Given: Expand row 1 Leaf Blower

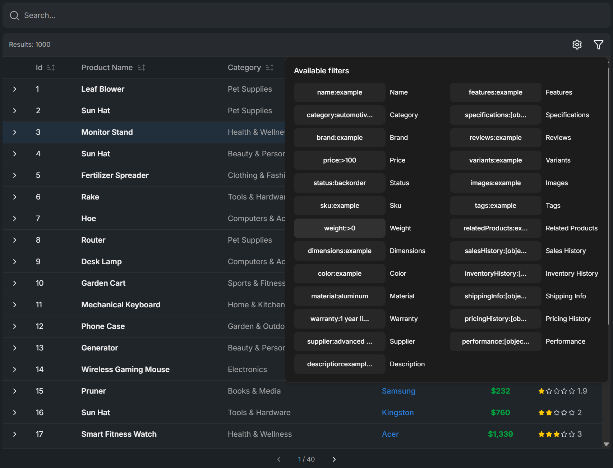Looking at the screenshot, I should click(15, 89).
